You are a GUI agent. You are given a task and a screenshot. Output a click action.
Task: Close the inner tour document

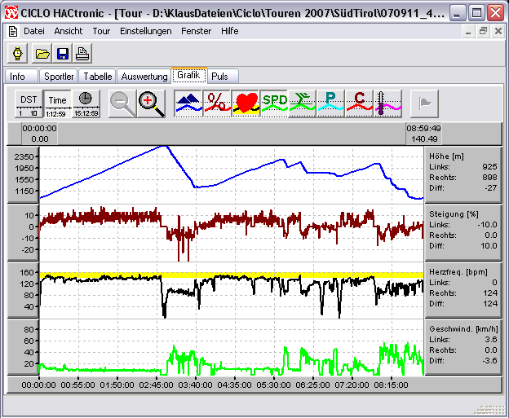498,32
